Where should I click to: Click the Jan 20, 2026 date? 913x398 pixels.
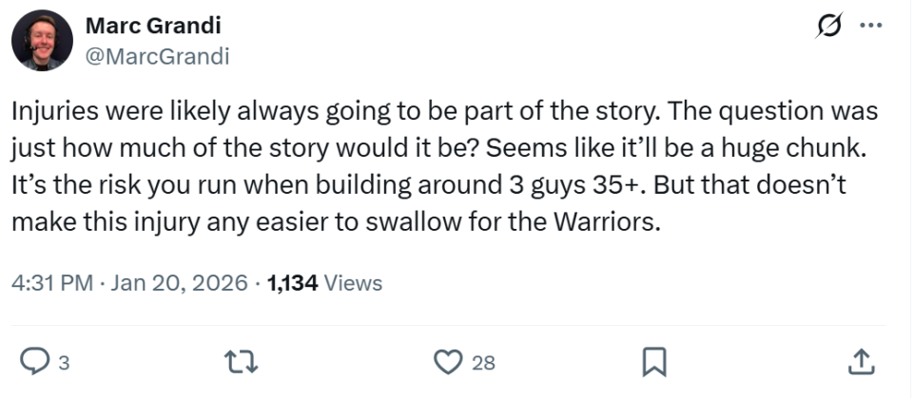coord(178,283)
